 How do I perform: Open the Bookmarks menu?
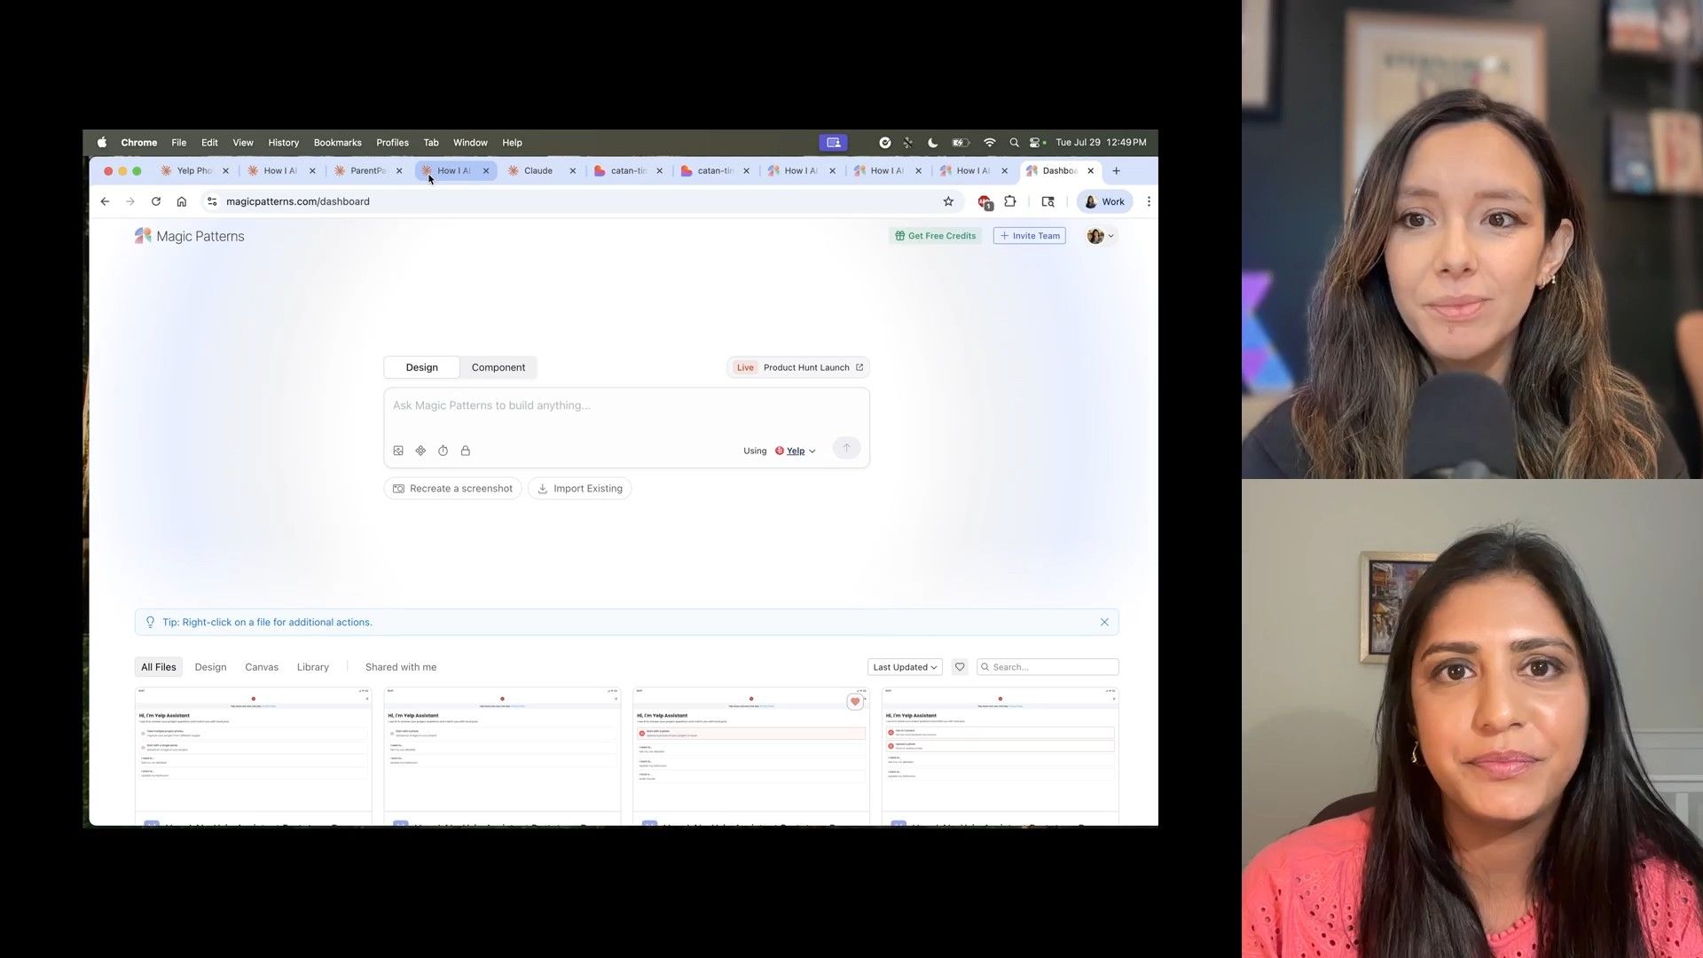click(338, 142)
